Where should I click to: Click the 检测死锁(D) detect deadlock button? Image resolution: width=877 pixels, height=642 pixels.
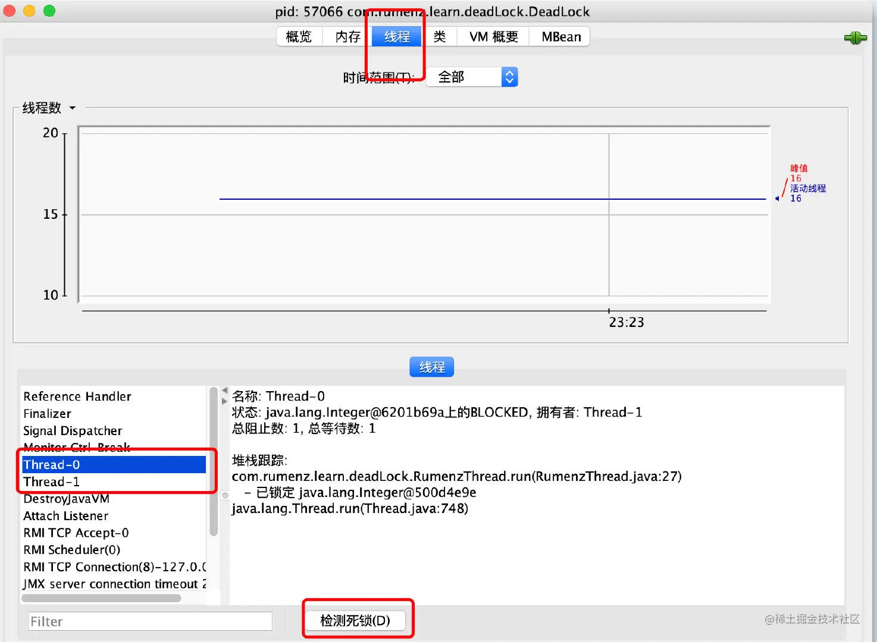355,621
